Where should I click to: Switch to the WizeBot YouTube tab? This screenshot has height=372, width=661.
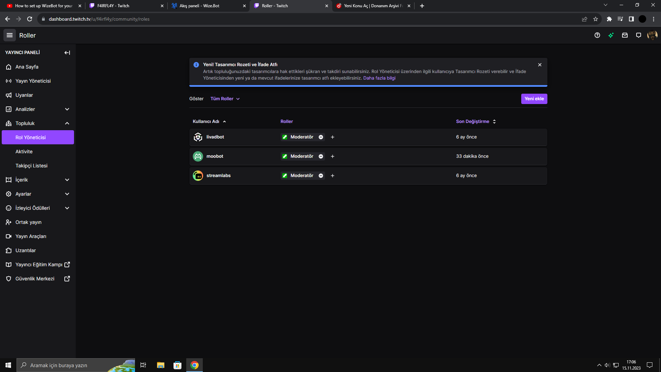(x=43, y=6)
